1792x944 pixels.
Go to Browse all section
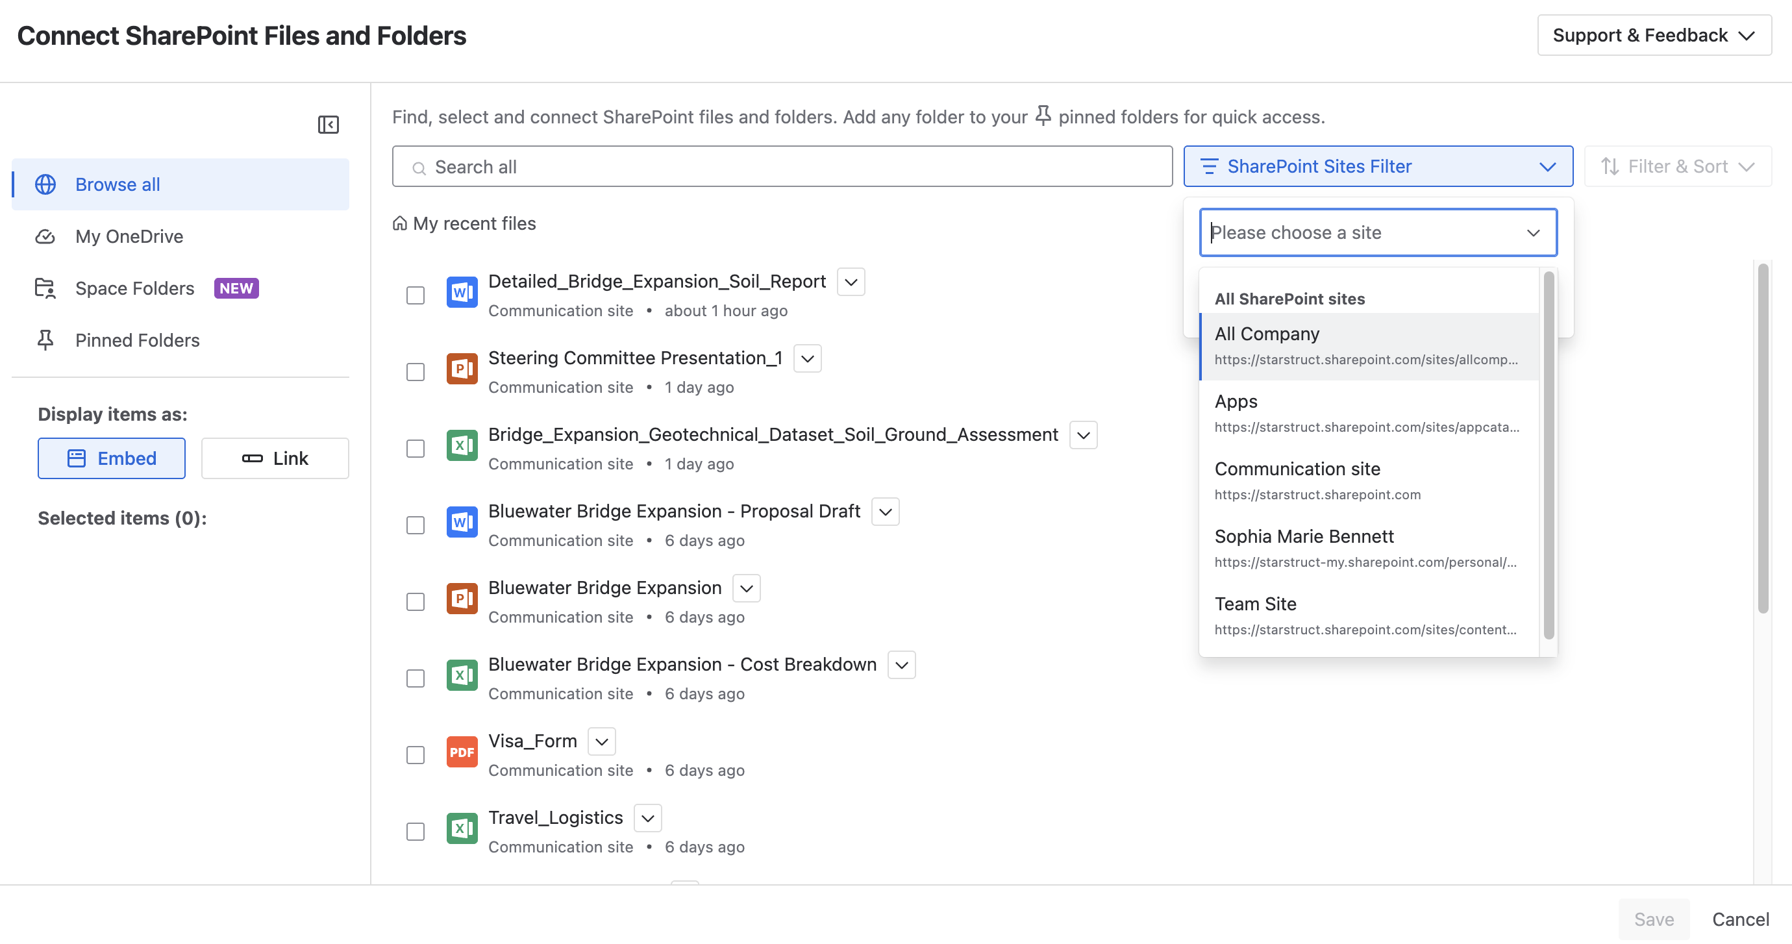tap(181, 184)
